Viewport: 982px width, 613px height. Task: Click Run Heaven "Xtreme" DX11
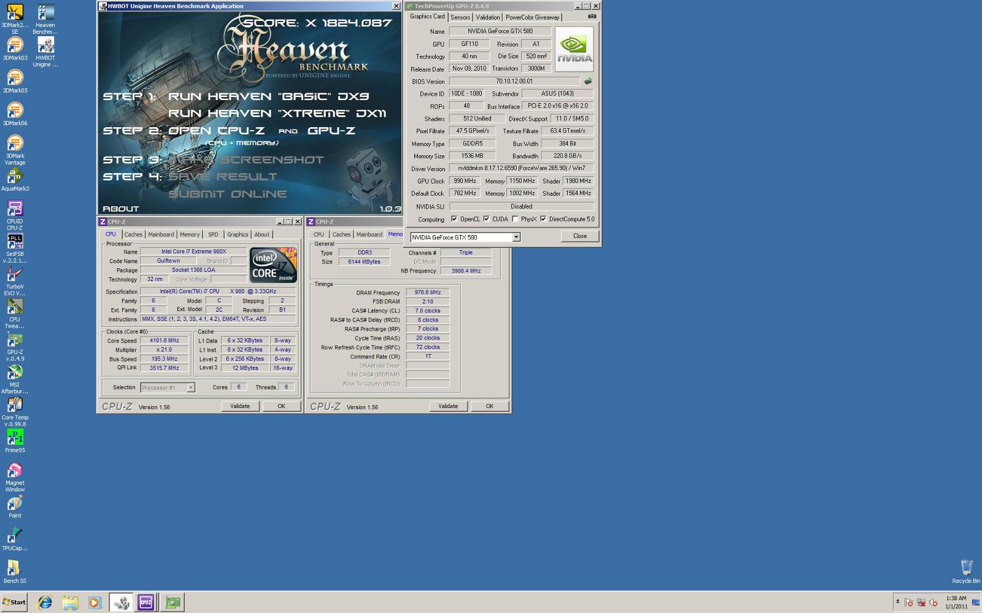click(277, 114)
